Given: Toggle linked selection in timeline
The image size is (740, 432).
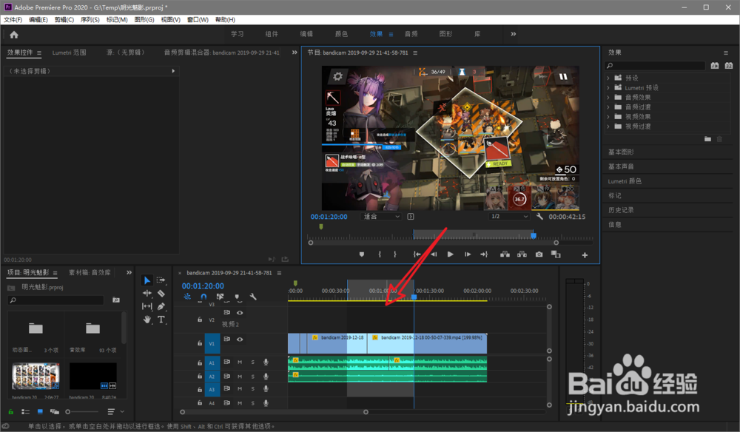Looking at the screenshot, I should [220, 297].
